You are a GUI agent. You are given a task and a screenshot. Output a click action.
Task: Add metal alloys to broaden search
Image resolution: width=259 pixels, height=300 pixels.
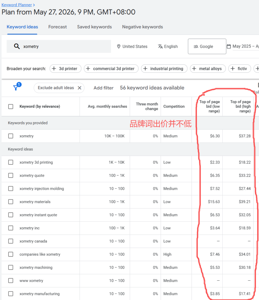pyautogui.click(x=208, y=69)
